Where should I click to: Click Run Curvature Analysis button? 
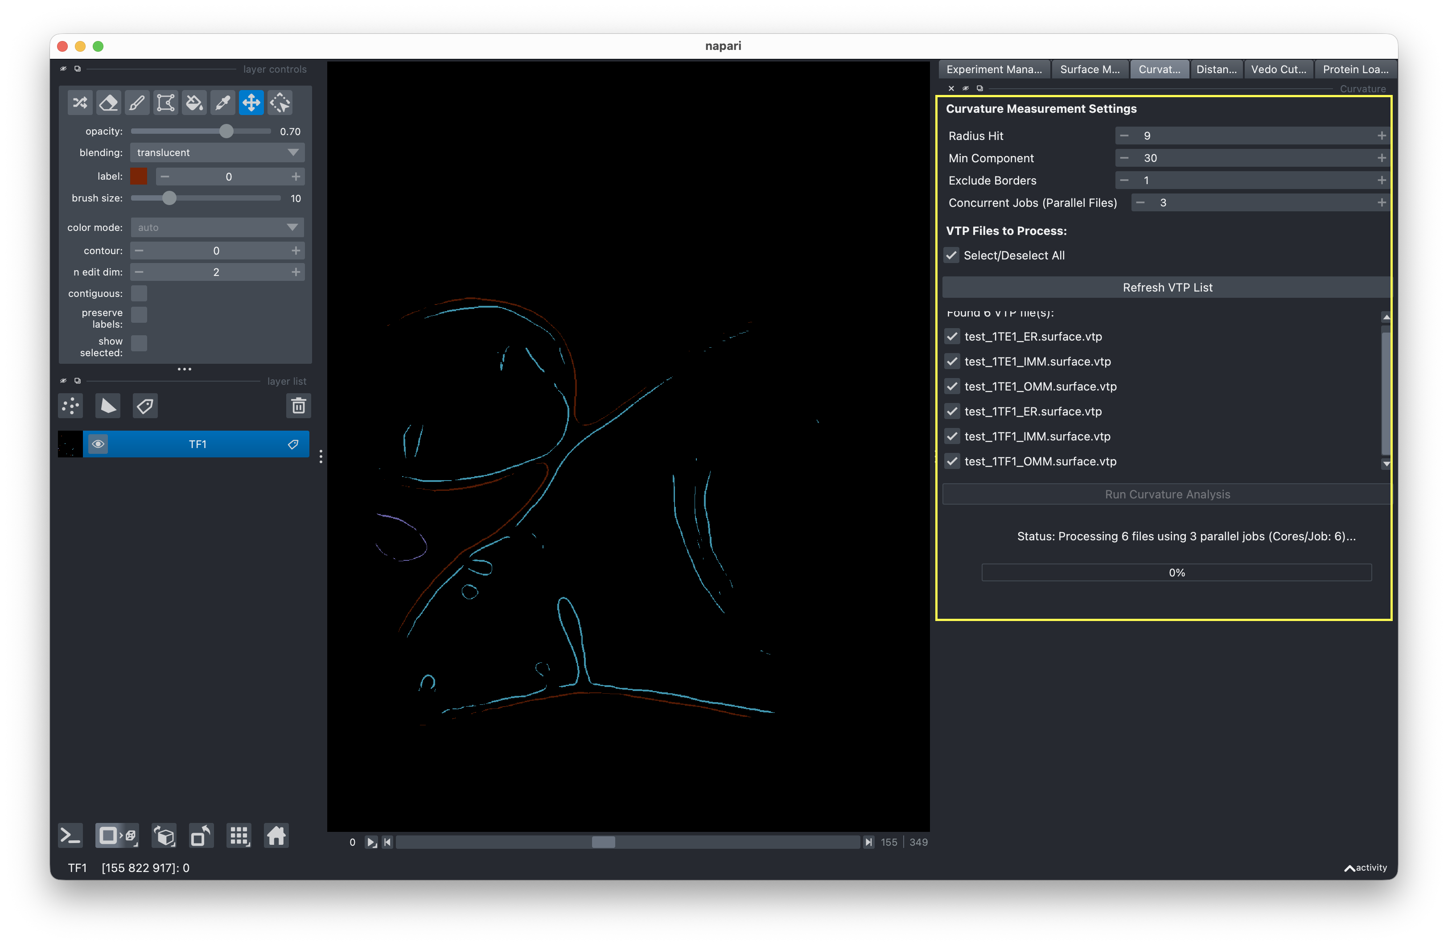(x=1167, y=494)
